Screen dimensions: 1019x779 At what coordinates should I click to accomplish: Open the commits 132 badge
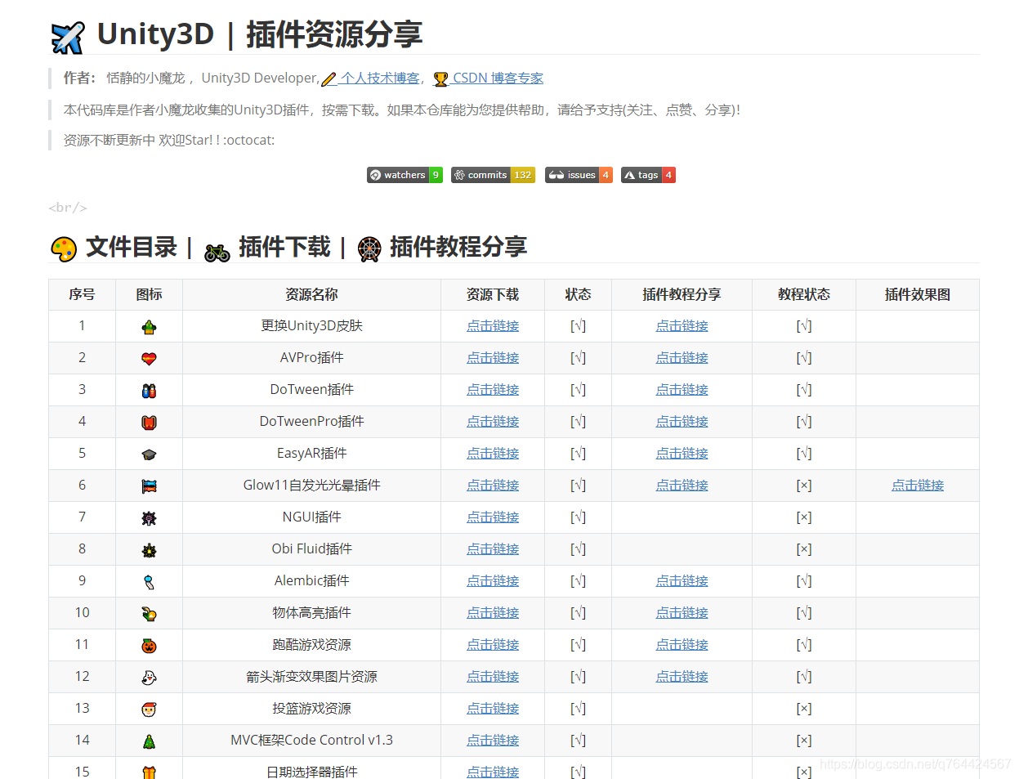tap(493, 175)
